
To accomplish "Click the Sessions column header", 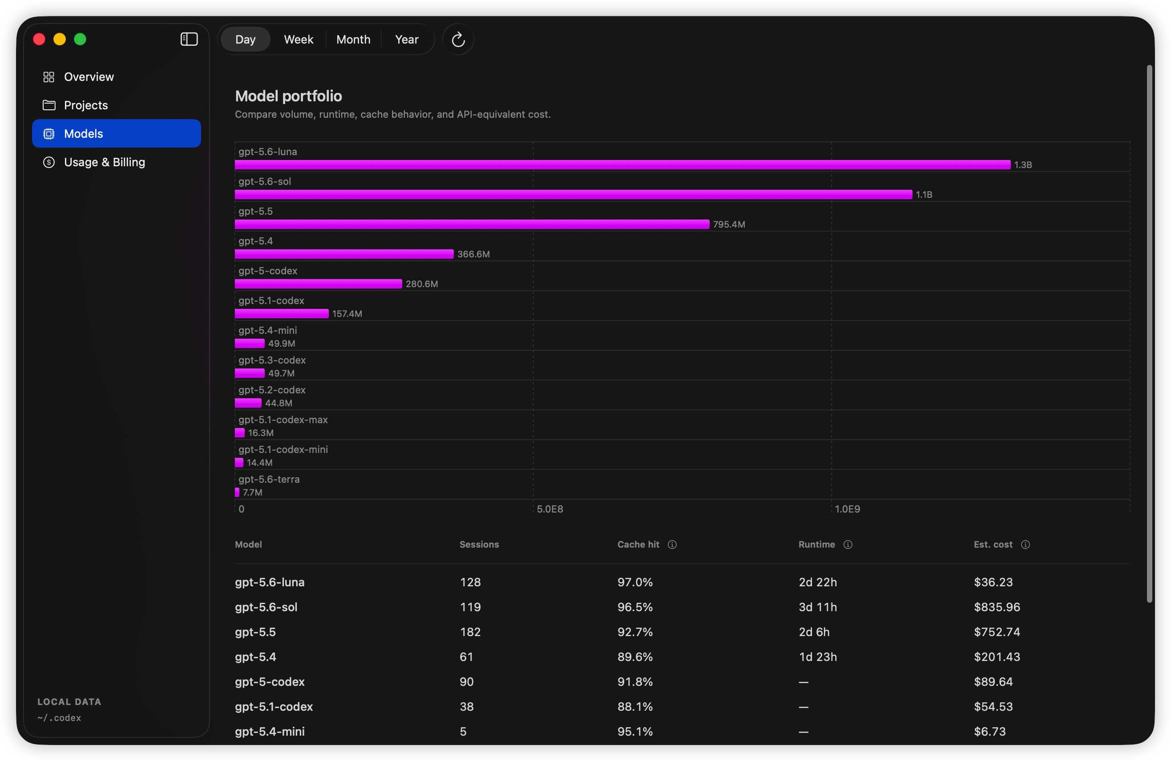I will [x=479, y=544].
